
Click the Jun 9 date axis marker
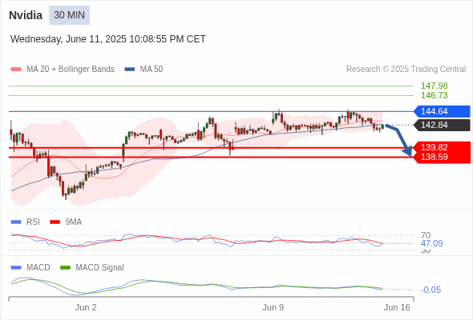[x=273, y=307]
